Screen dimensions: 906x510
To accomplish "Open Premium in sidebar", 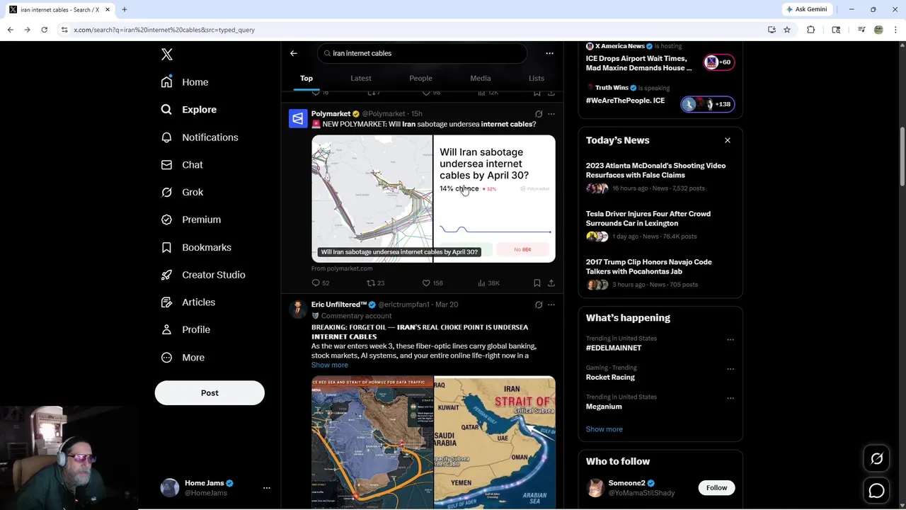I will pyautogui.click(x=191, y=220).
